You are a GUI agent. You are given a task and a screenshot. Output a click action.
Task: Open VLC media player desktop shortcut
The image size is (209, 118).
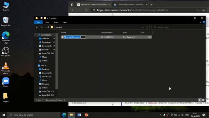coord(6,68)
